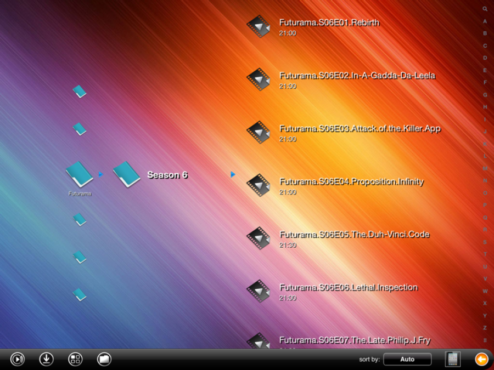Jump to letter B in index
494x370 pixels.
click(485, 33)
